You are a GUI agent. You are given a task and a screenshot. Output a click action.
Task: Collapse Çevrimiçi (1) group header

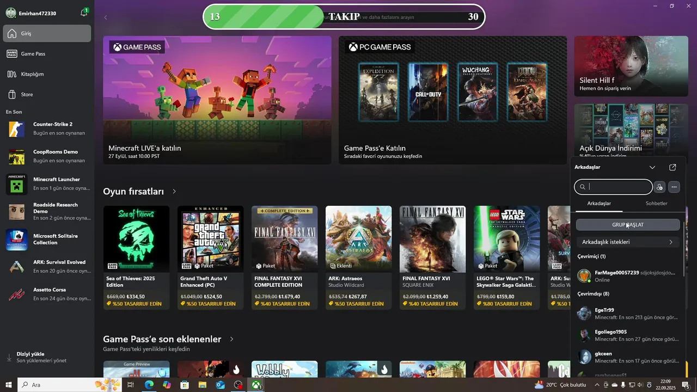[x=591, y=256]
